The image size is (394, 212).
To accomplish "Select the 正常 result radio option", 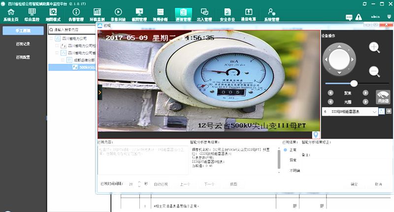I will click(x=286, y=150).
